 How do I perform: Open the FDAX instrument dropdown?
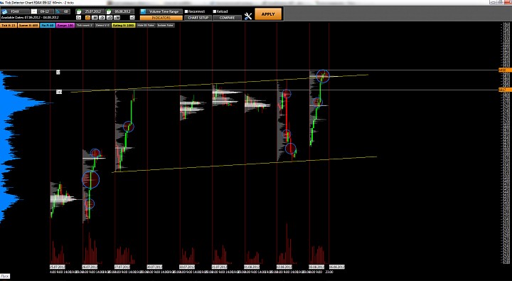click(x=18, y=11)
